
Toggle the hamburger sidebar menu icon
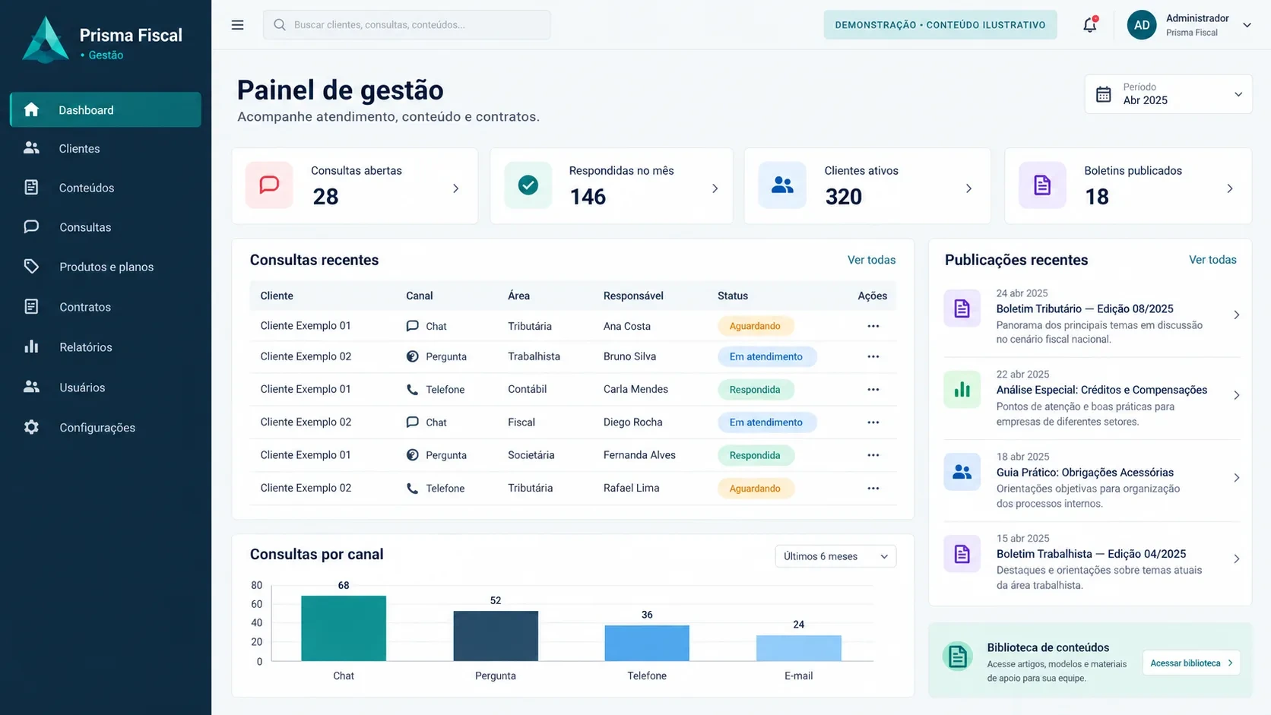237,25
